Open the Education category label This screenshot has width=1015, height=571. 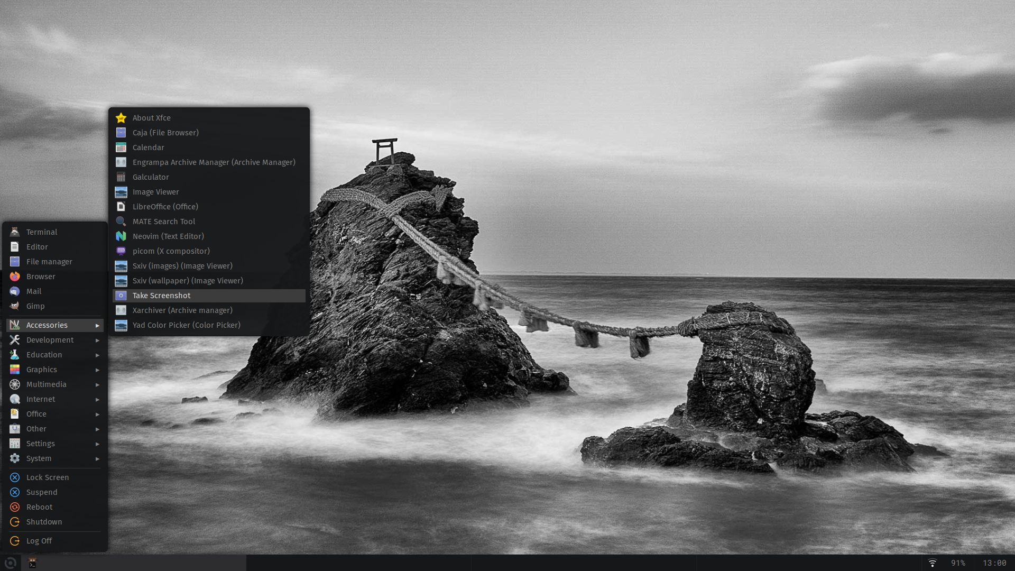(x=44, y=355)
